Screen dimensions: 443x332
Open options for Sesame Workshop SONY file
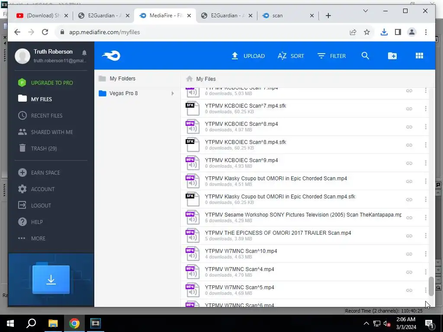(426, 217)
